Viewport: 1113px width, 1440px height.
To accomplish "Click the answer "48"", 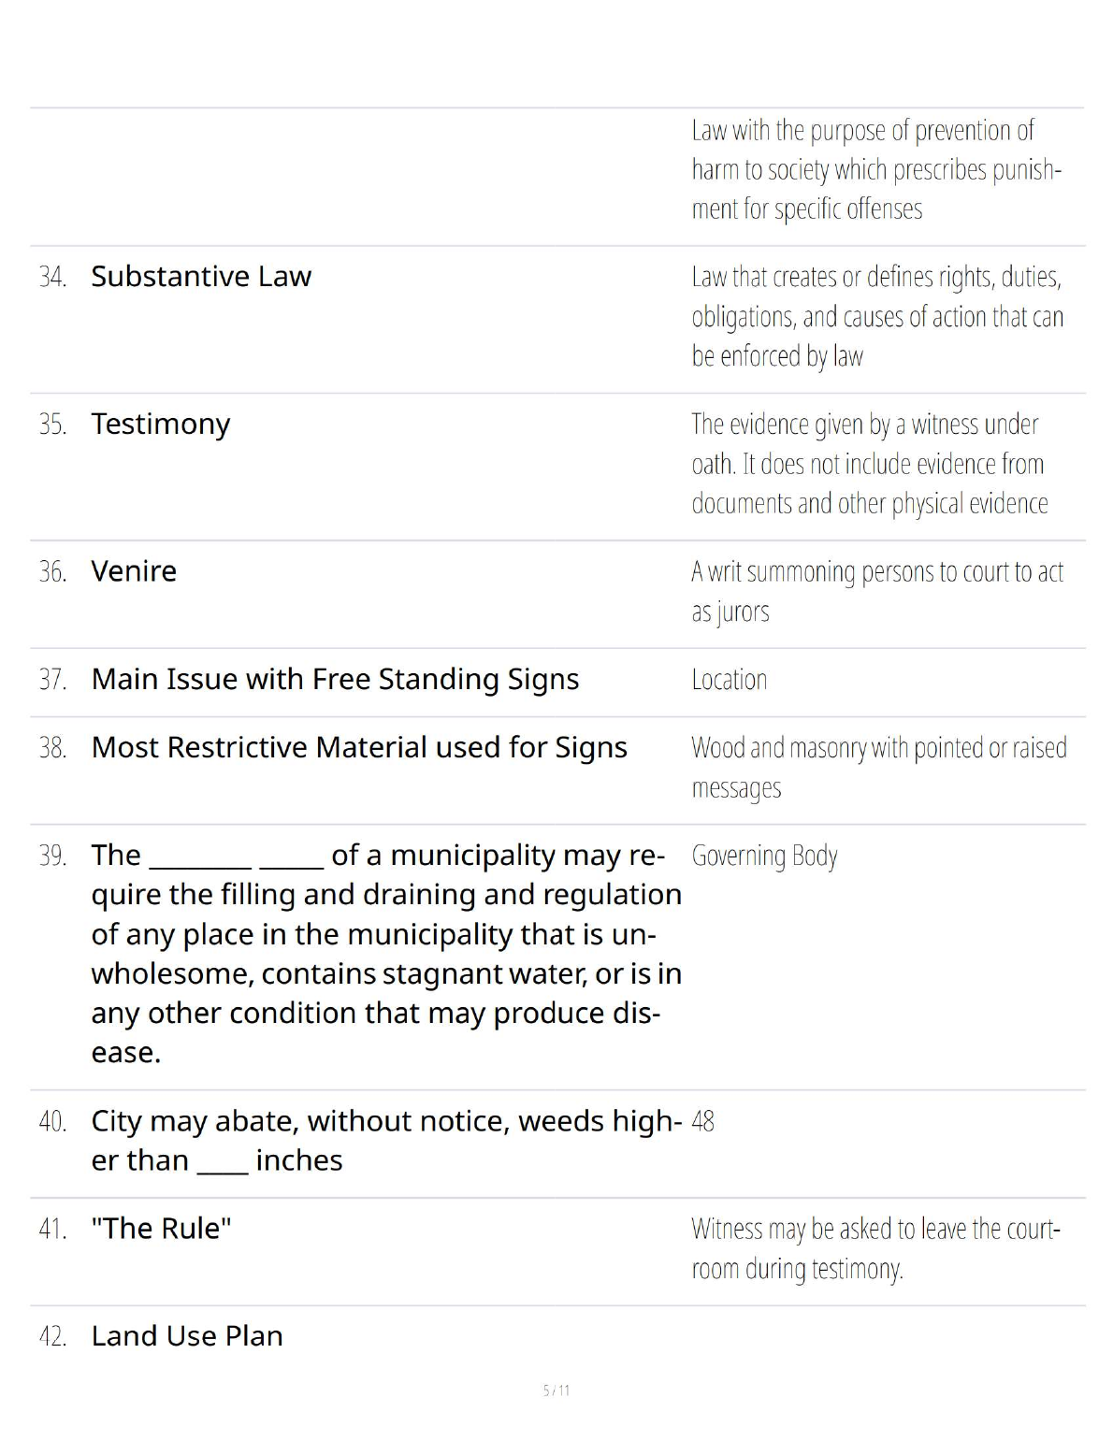I will [703, 1121].
